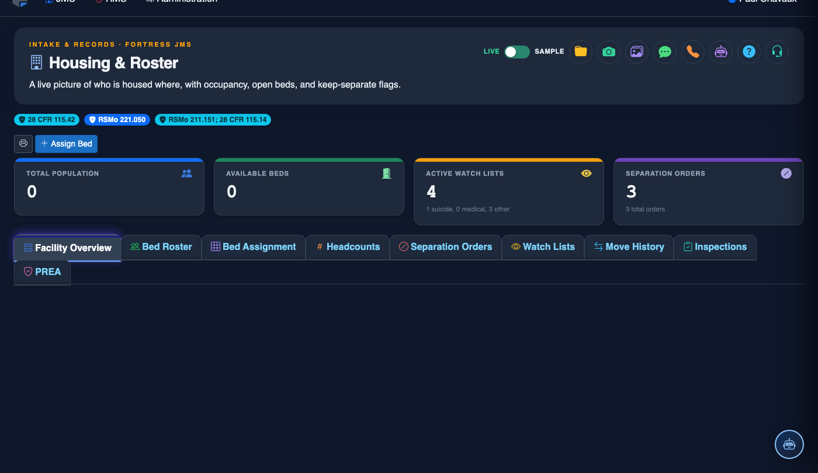818x473 pixels.
Task: Switch to the Watch Lists tab
Action: coord(543,247)
